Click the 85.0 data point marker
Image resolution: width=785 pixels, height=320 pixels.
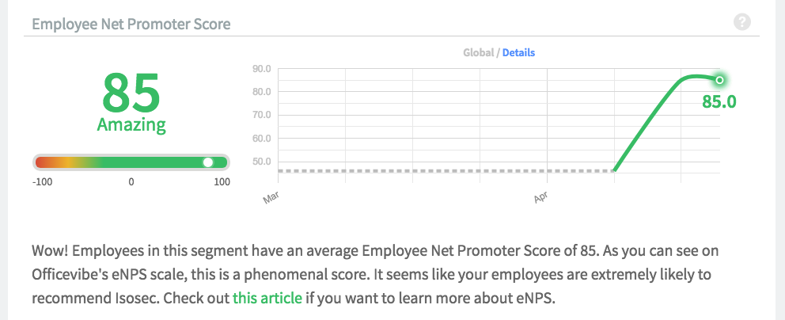click(719, 80)
